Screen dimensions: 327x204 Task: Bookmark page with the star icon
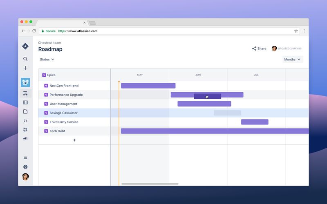point(296,31)
